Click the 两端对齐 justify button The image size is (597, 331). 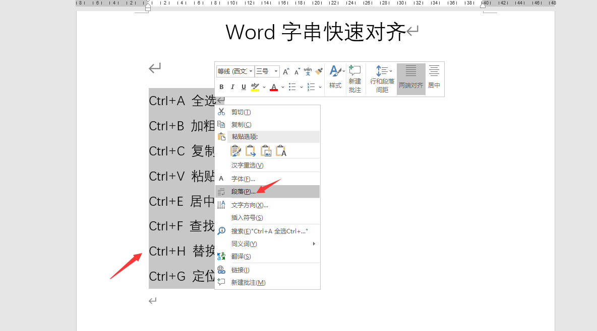click(x=411, y=78)
